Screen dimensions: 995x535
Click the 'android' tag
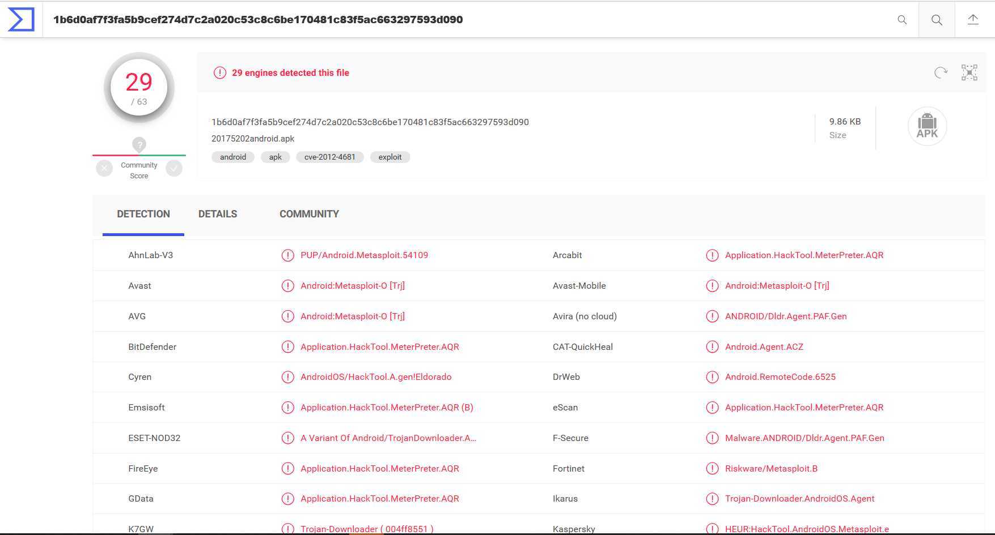tap(233, 157)
